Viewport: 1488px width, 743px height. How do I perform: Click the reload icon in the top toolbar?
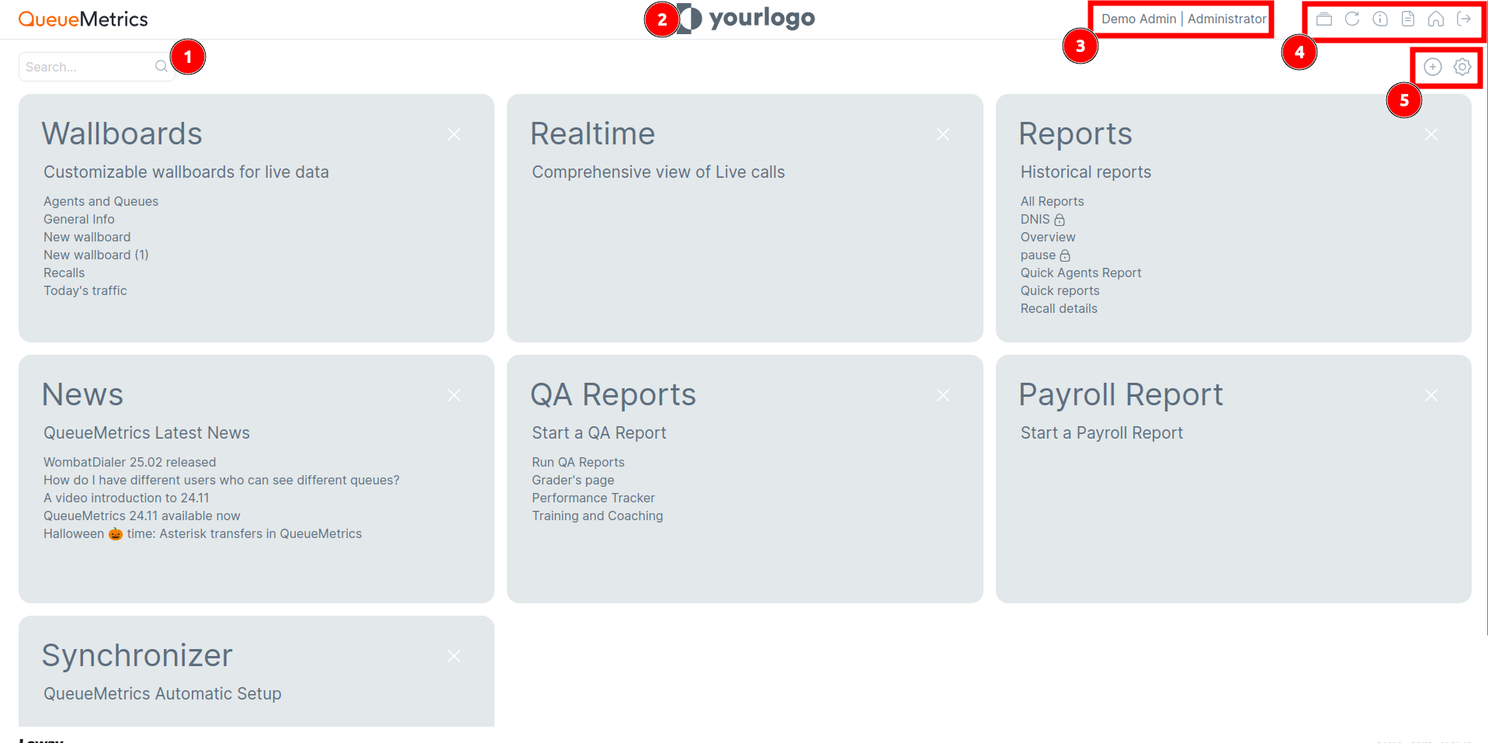click(x=1352, y=19)
